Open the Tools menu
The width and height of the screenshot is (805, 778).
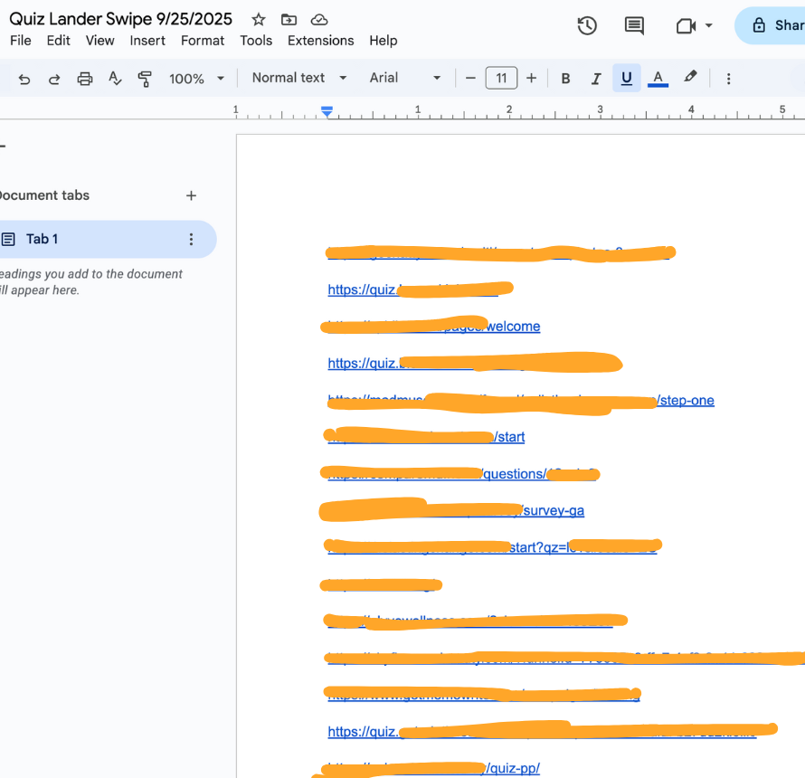pos(256,41)
